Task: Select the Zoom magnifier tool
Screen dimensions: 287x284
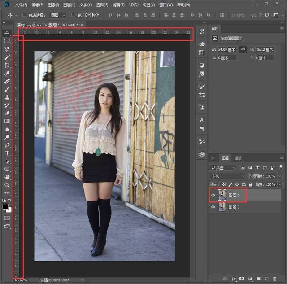Action: click(x=7, y=185)
